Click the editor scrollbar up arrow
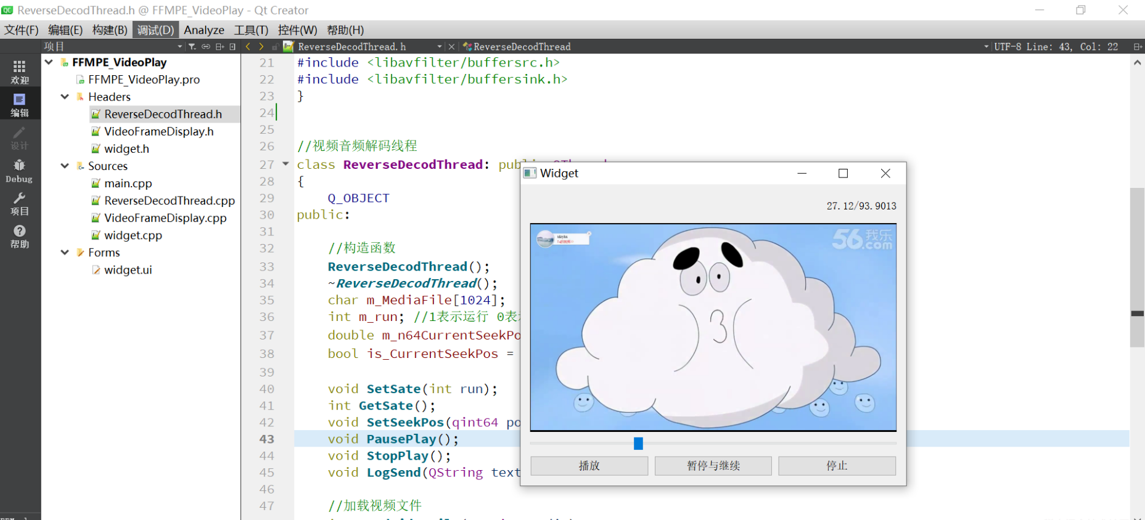This screenshot has width=1145, height=520. tap(1138, 62)
